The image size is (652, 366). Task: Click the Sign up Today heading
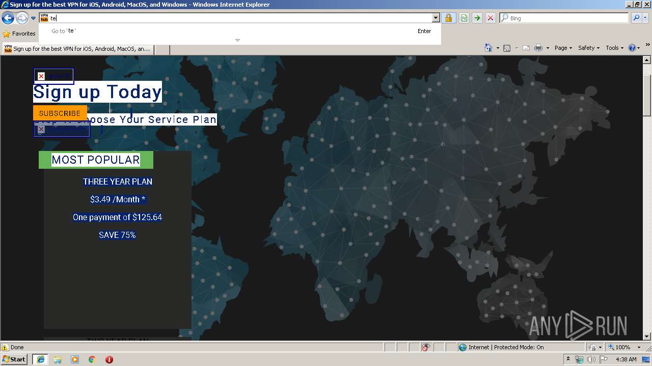tap(97, 92)
